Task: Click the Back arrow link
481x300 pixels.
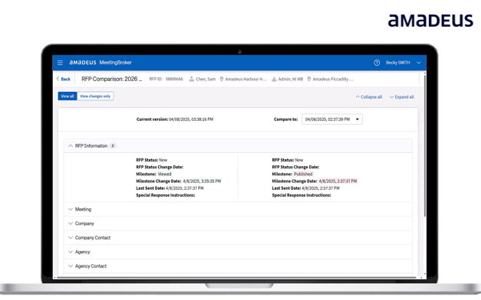Action: (64, 79)
